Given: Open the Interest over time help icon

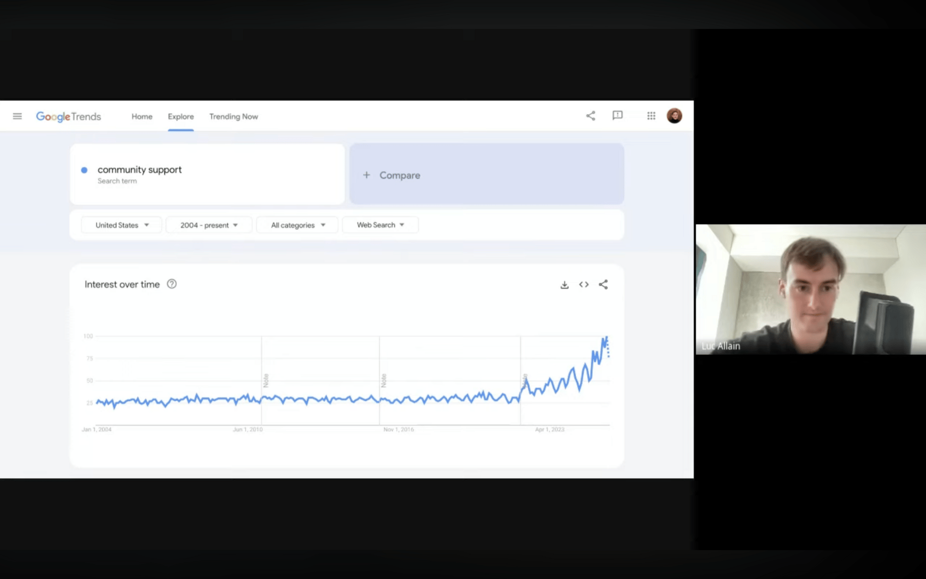Looking at the screenshot, I should [x=172, y=284].
